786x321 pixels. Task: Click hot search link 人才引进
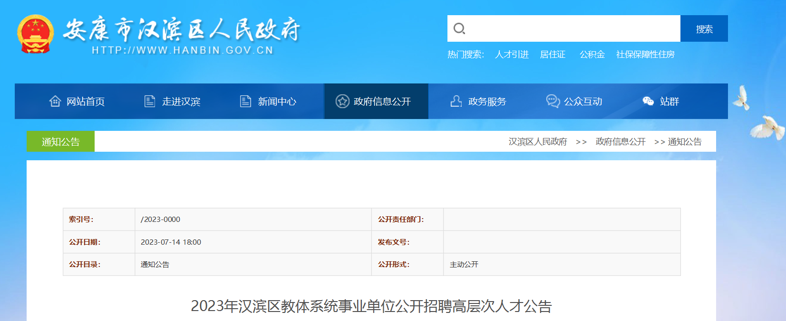(x=512, y=55)
